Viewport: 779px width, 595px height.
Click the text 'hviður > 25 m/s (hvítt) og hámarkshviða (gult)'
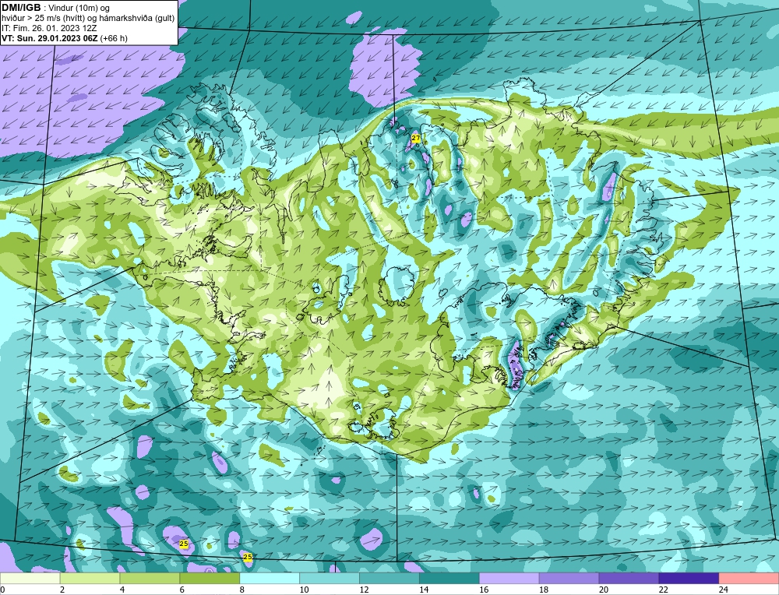coord(88,19)
